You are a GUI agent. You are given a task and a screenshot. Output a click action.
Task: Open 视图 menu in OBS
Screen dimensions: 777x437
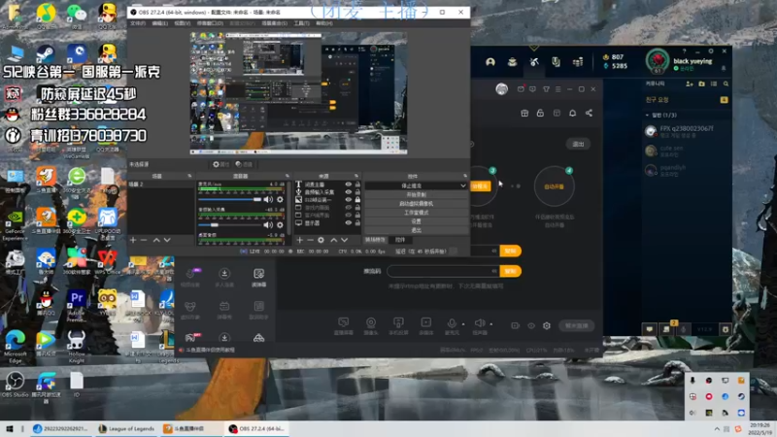(x=182, y=23)
